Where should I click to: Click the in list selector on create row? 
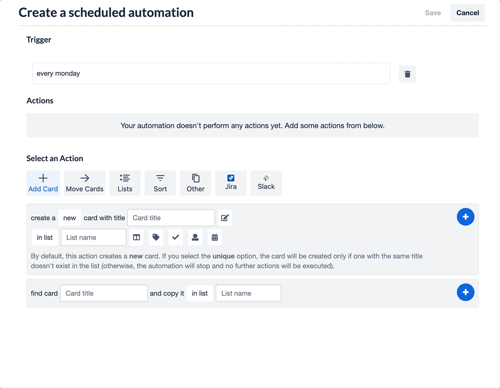[44, 237]
